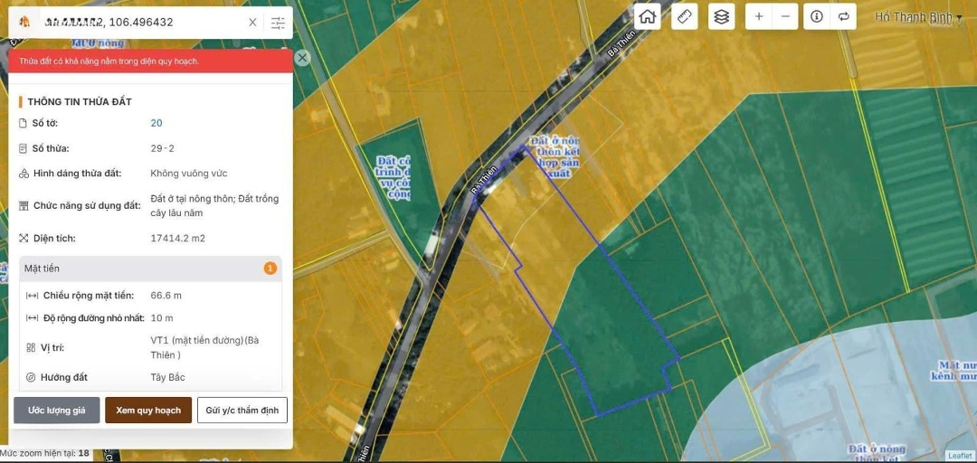The height and width of the screenshot is (463, 977).
Task: Zoom in with the plus button
Action: 759,16
